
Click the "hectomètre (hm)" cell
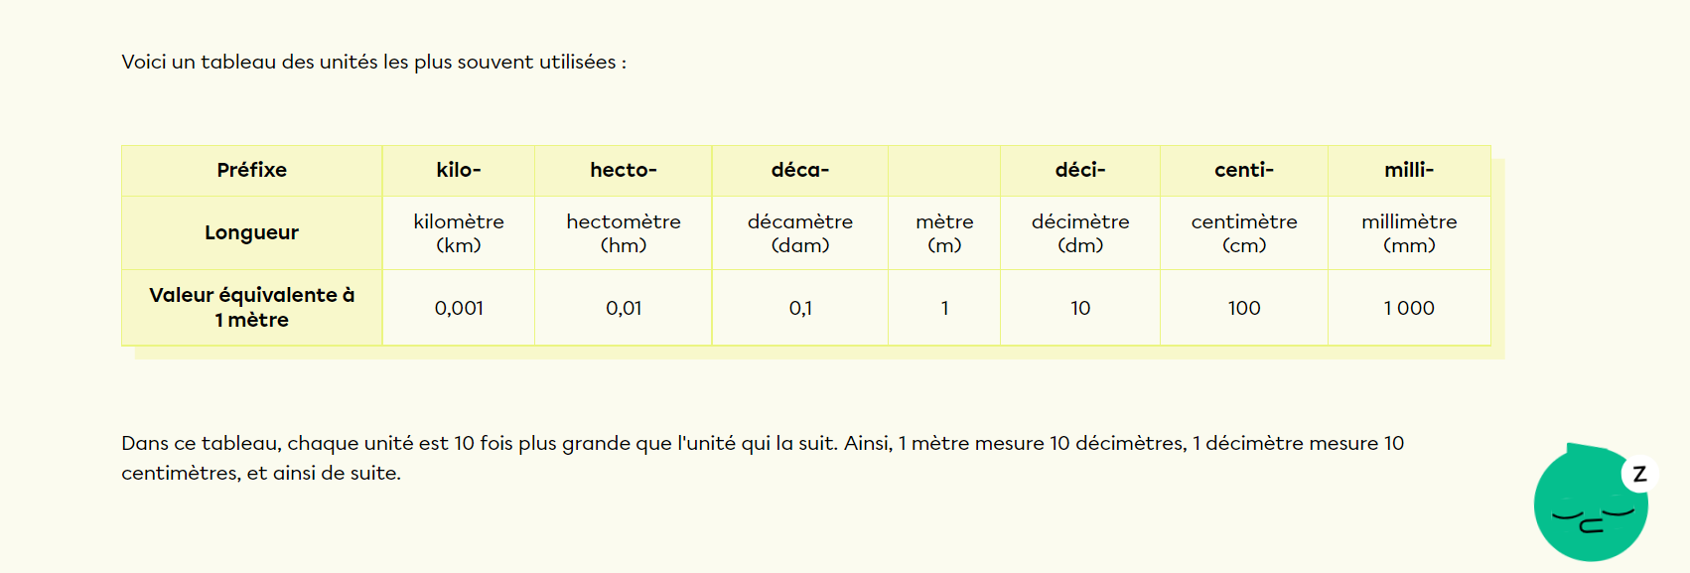623,232
